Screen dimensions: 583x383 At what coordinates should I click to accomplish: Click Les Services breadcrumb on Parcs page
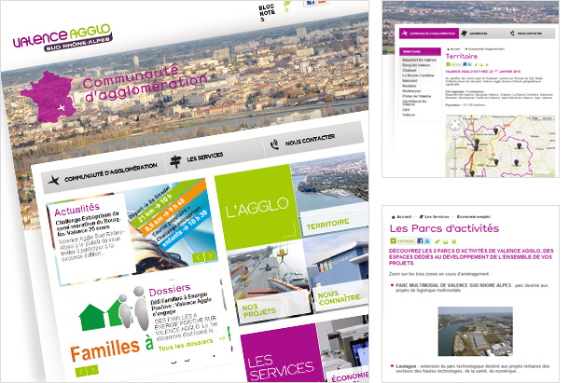coord(434,216)
